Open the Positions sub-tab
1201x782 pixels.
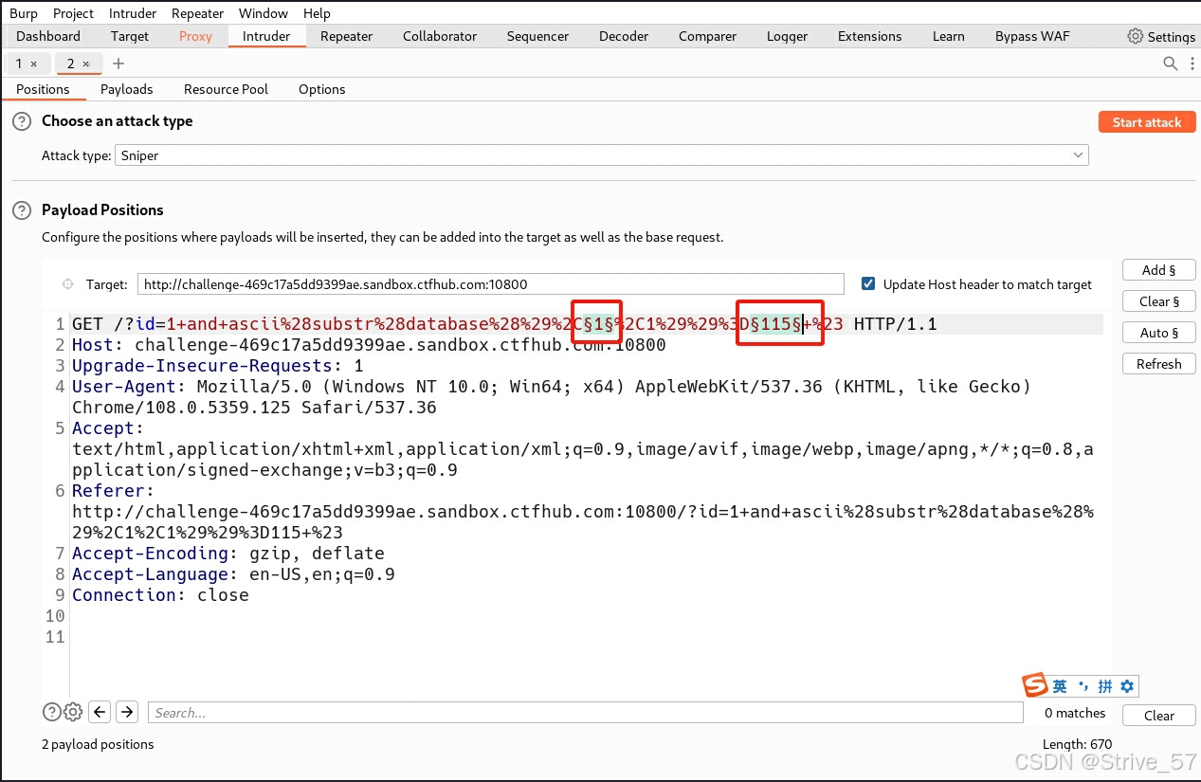(x=44, y=89)
